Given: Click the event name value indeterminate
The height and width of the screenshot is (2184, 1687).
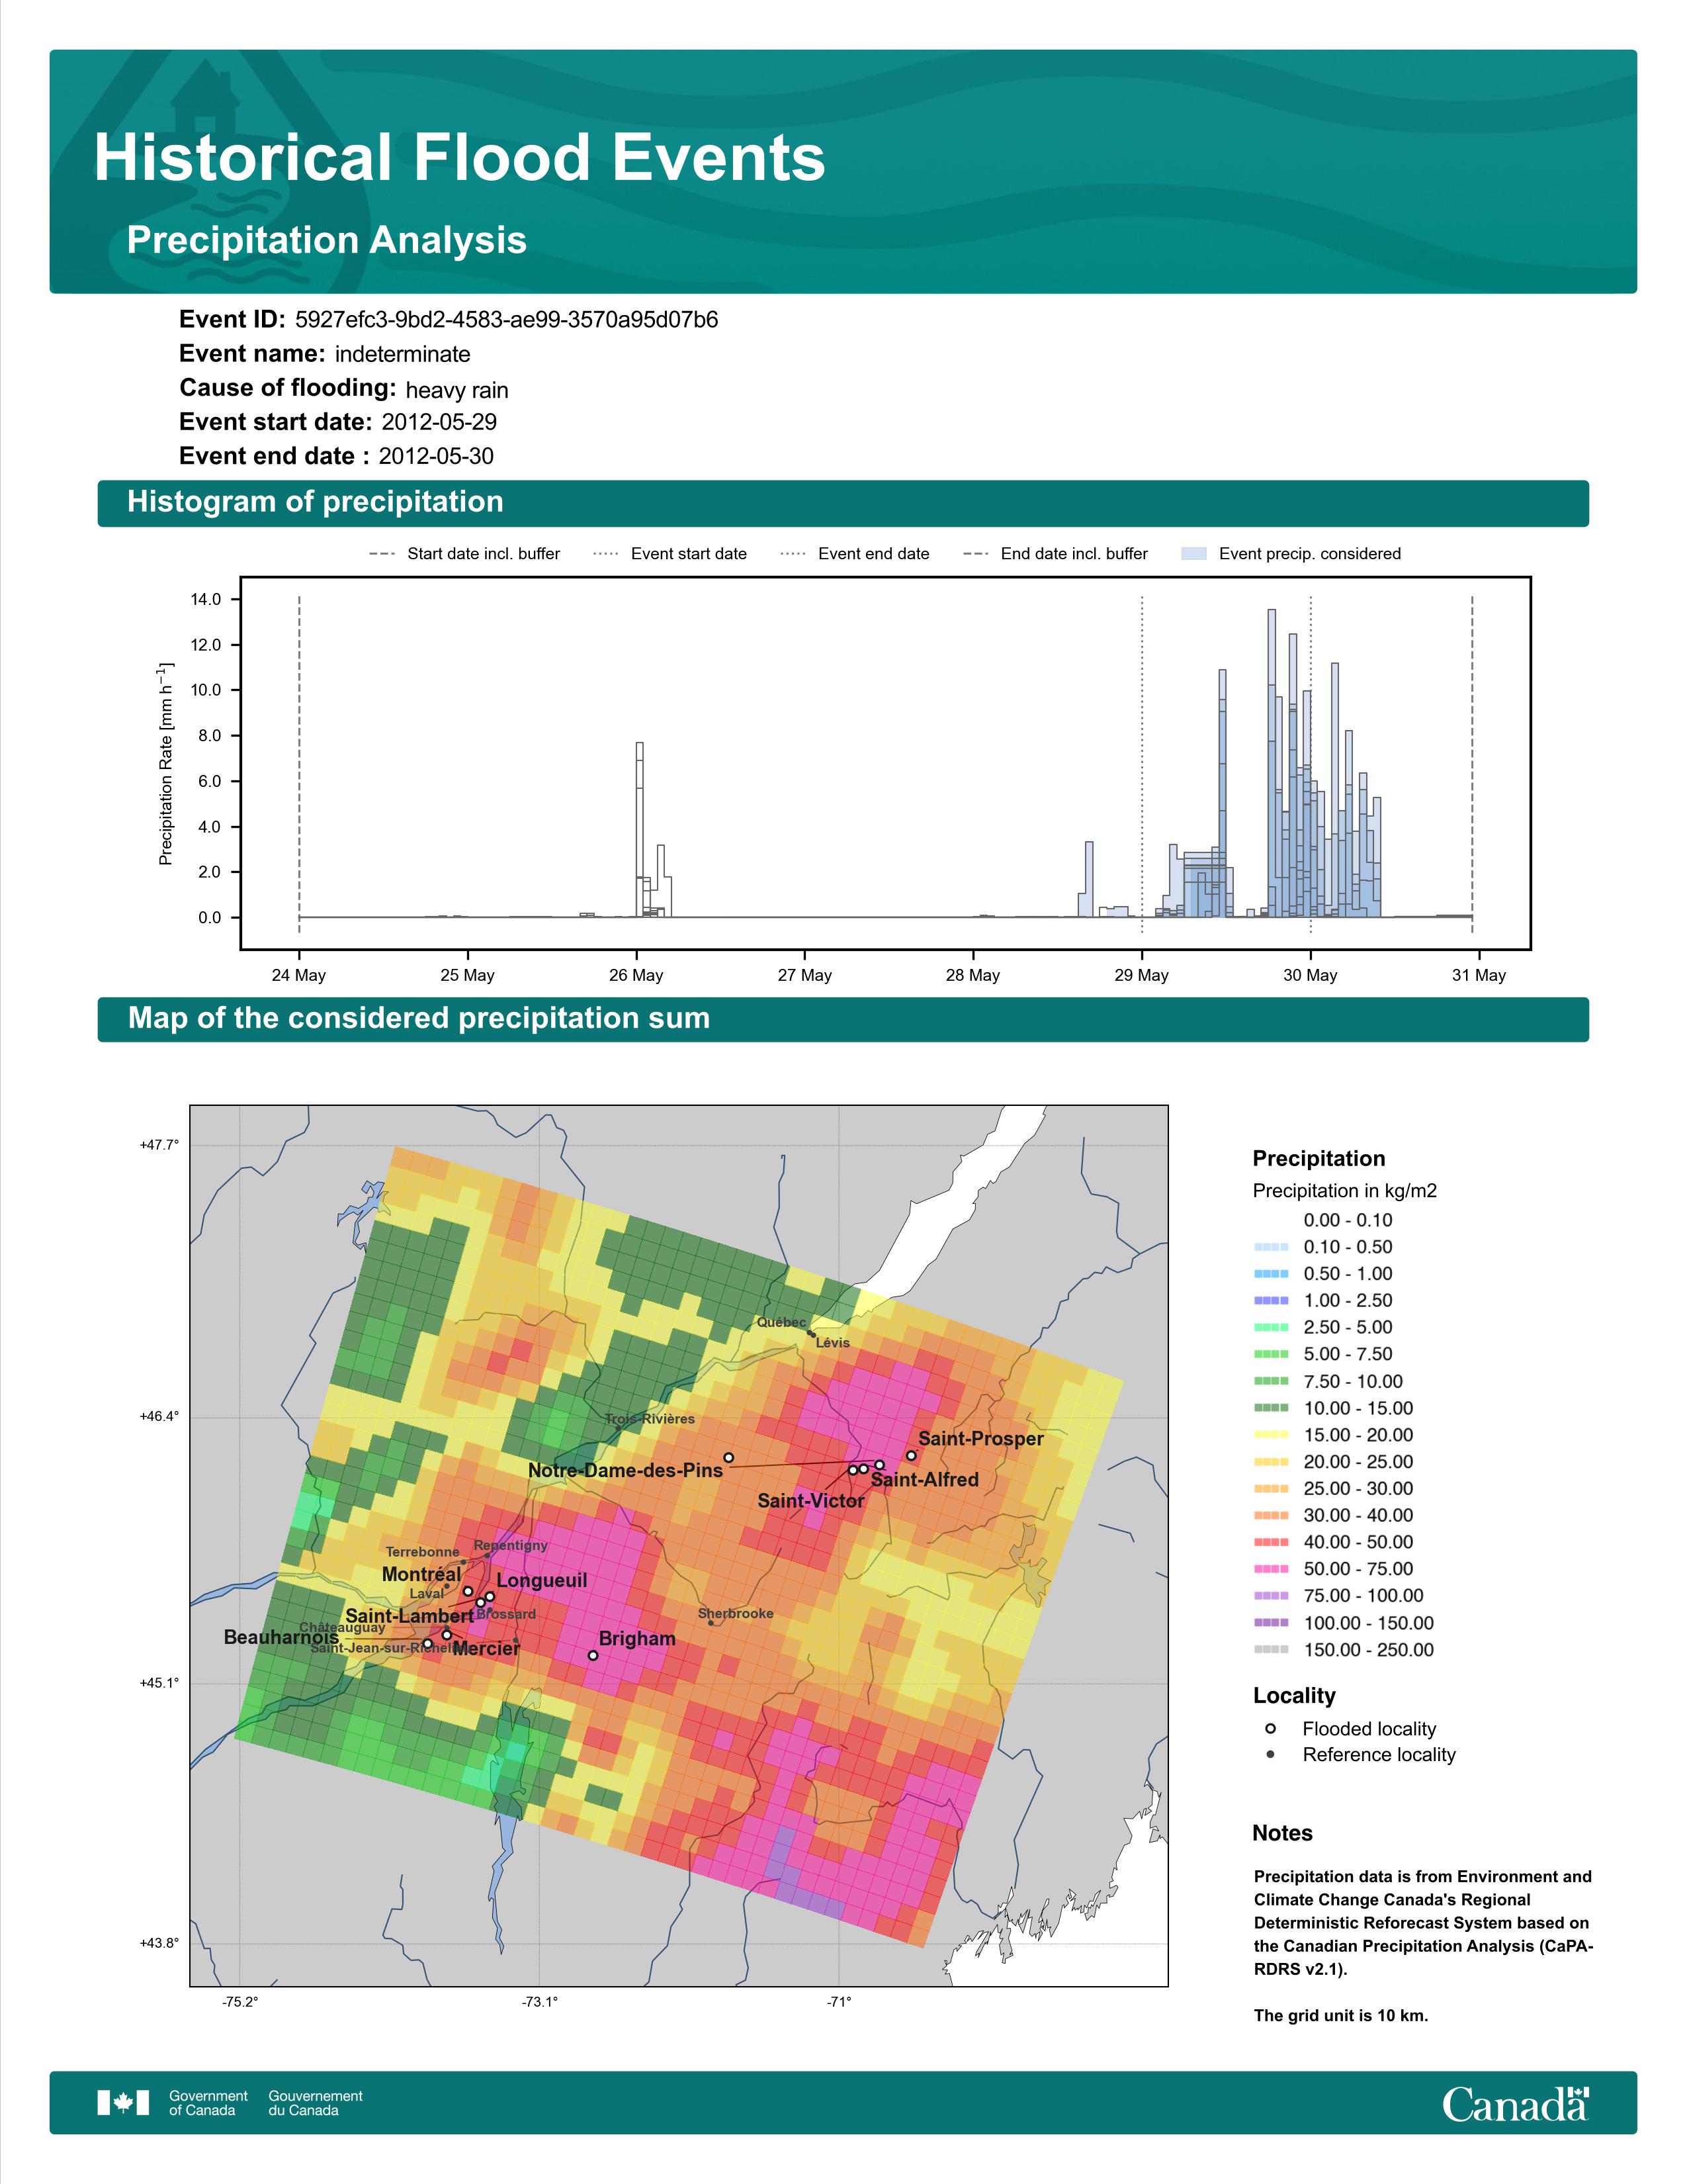Looking at the screenshot, I should pos(403,354).
